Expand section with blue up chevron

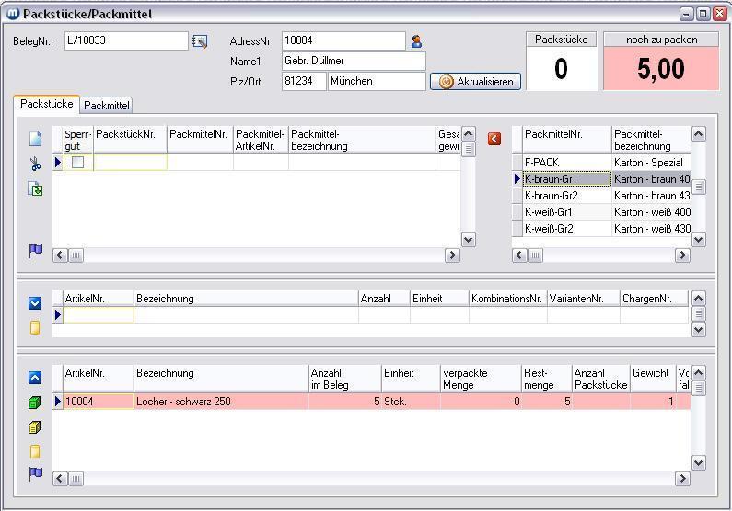pos(35,378)
